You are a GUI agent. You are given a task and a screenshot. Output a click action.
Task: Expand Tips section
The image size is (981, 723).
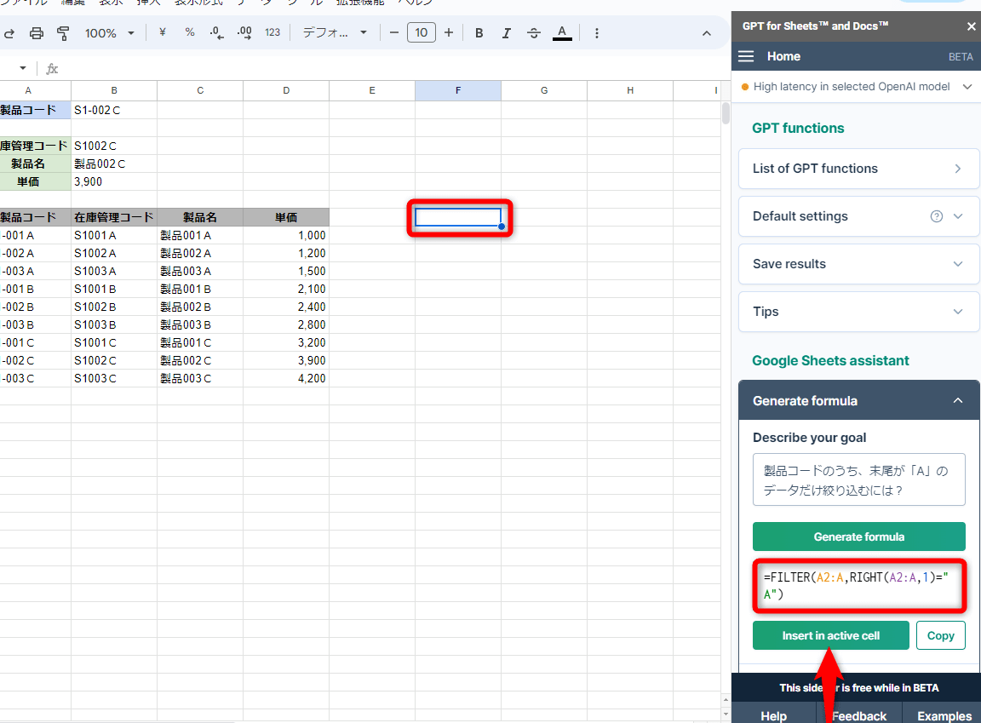[858, 312]
